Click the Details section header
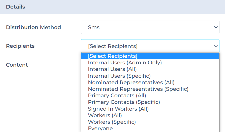The width and height of the screenshot is (225, 132). click(x=16, y=7)
